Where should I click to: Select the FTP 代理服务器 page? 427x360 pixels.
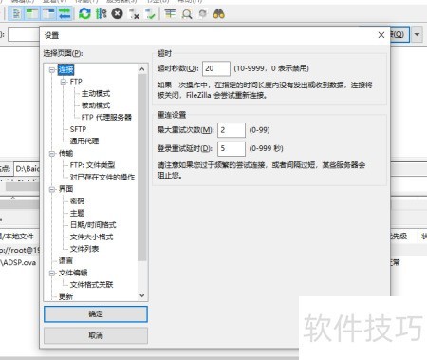point(106,118)
